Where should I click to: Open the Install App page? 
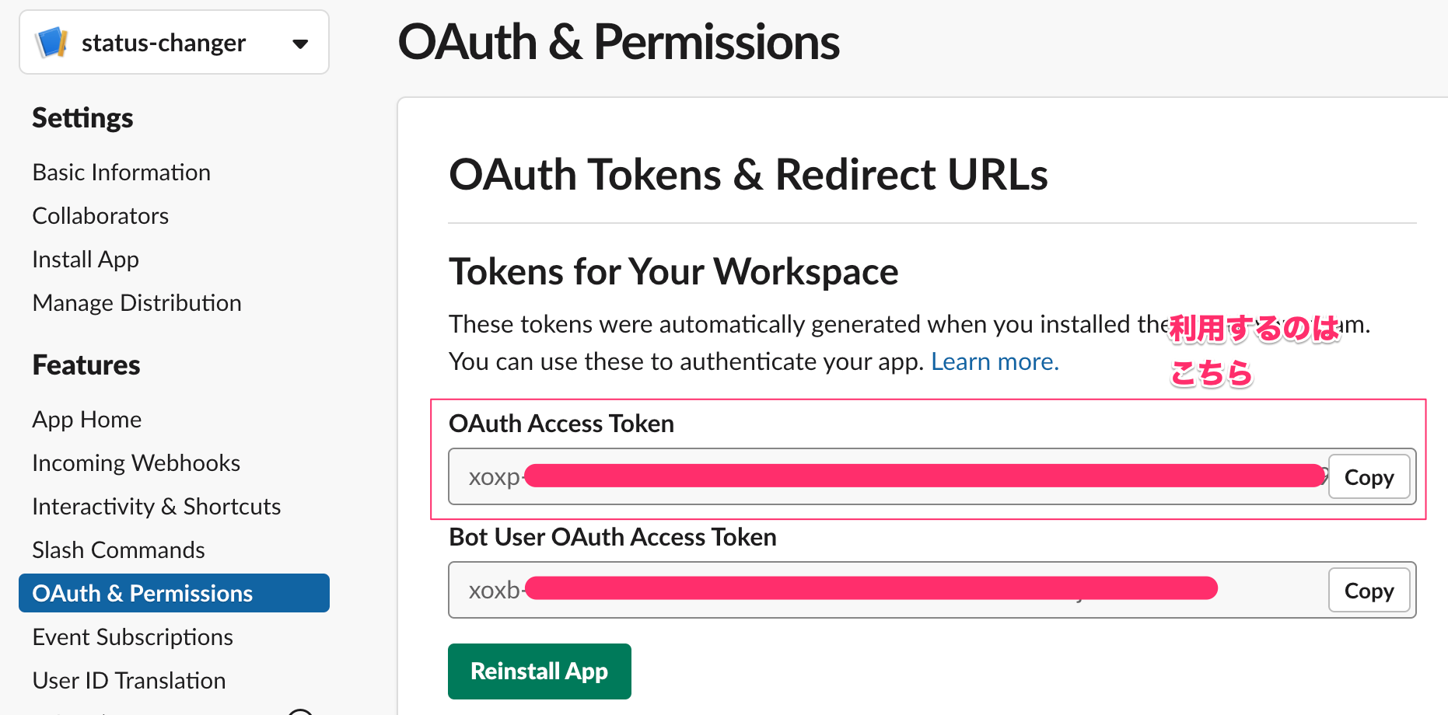tap(86, 259)
